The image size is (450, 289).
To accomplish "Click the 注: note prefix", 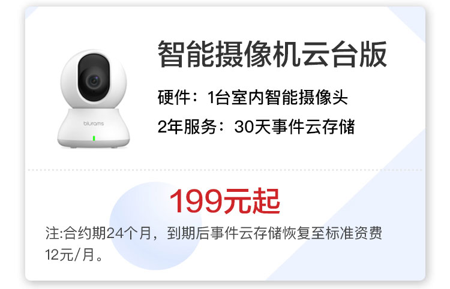I will pyautogui.click(x=53, y=233).
